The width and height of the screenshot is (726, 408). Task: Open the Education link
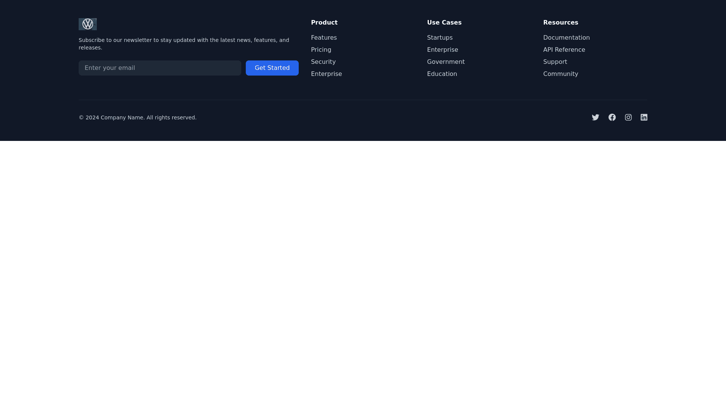[x=442, y=74]
